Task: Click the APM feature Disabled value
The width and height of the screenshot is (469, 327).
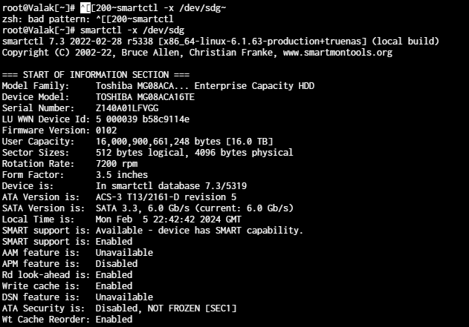Action: (x=117, y=264)
